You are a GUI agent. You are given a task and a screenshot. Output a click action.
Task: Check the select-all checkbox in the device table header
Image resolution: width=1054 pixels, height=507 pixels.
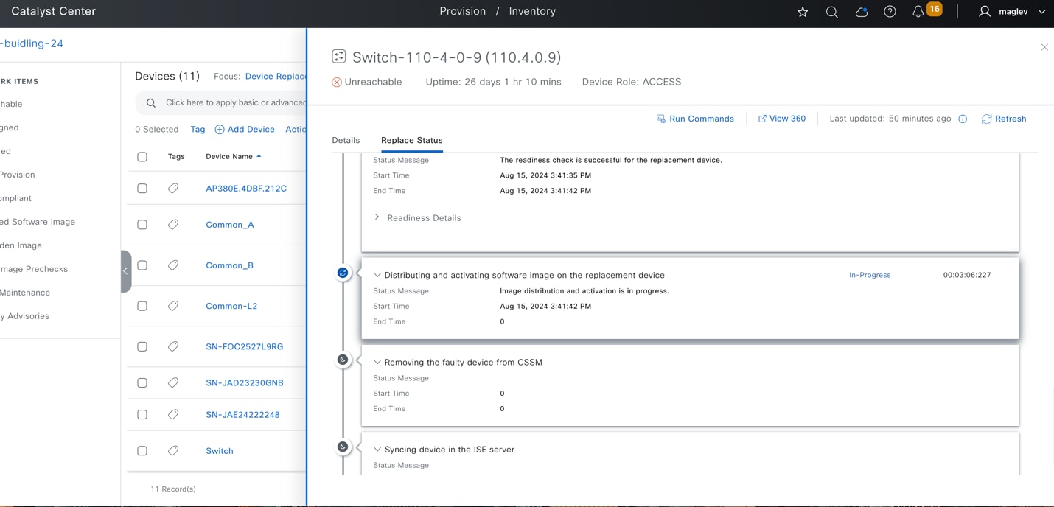[x=142, y=156]
